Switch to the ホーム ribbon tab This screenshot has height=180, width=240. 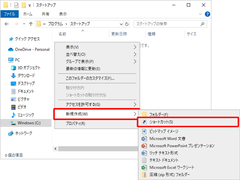[27, 14]
